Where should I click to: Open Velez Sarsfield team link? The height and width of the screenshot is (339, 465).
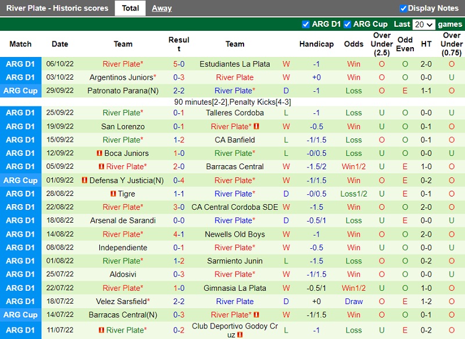[x=121, y=301]
